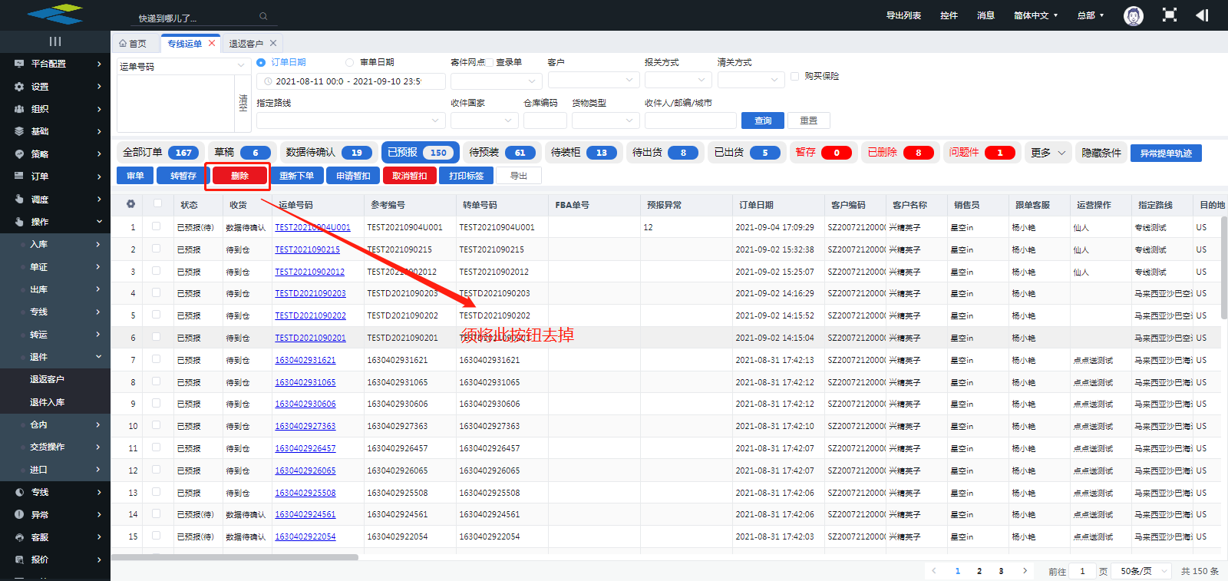Click the horizontal scrollbar under the table
The width and height of the screenshot is (1228, 581).
pos(235,557)
